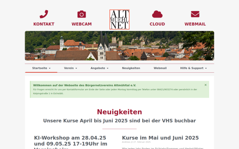Click the Neuigkeiten section heading
Viewport: 239px width, 149px height.
pos(119,112)
